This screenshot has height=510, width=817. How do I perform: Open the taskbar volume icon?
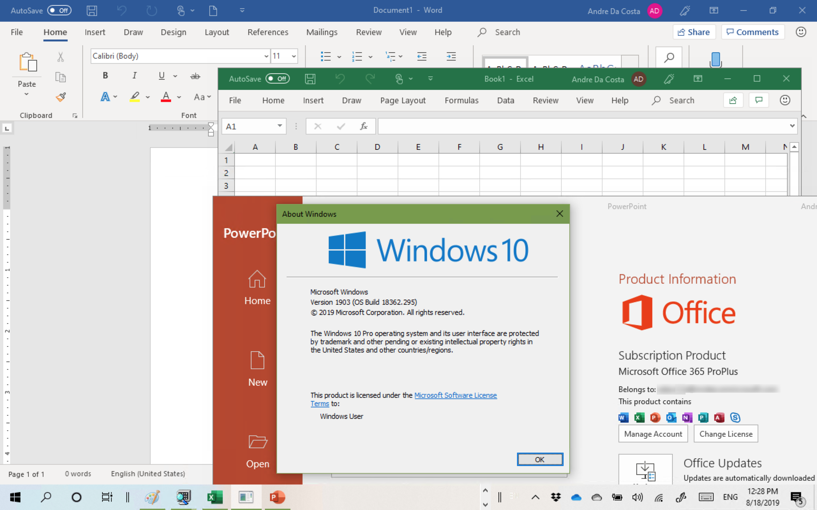pyautogui.click(x=637, y=497)
